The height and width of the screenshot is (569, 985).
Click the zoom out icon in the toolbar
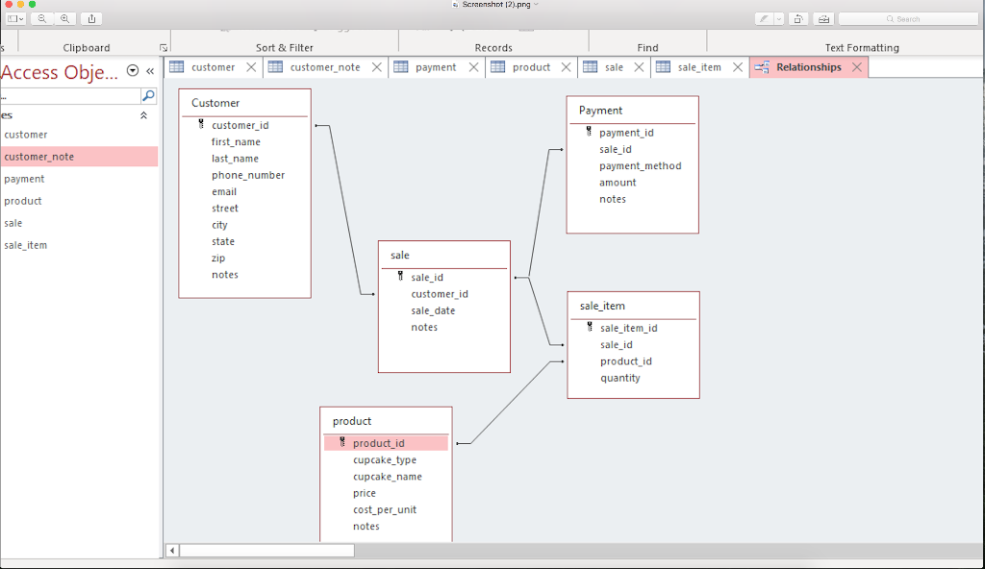[41, 18]
